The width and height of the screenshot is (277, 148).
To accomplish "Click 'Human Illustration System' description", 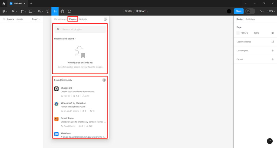I will 73,107.
